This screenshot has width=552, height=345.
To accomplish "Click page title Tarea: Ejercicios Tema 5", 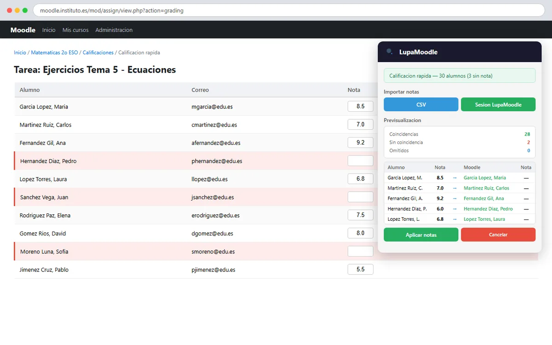I will (95, 70).
